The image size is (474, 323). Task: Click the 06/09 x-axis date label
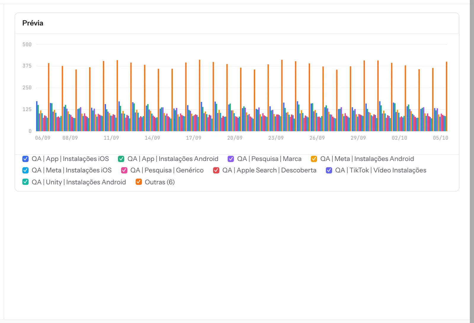pos(43,138)
